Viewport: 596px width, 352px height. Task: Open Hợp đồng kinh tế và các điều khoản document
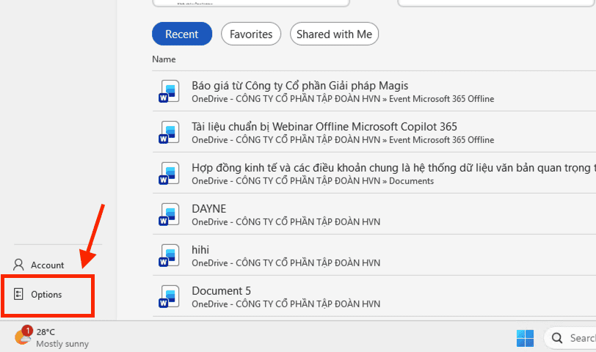tap(393, 168)
